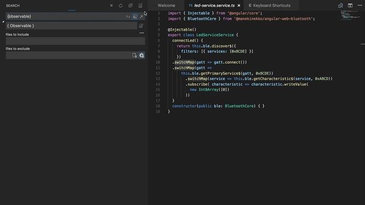Split the editor to the right
The height and width of the screenshot is (205, 365).
tap(350, 6)
